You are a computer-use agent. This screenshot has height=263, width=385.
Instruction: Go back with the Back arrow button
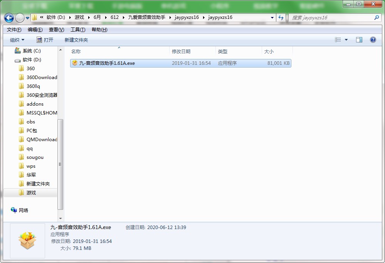9,18
